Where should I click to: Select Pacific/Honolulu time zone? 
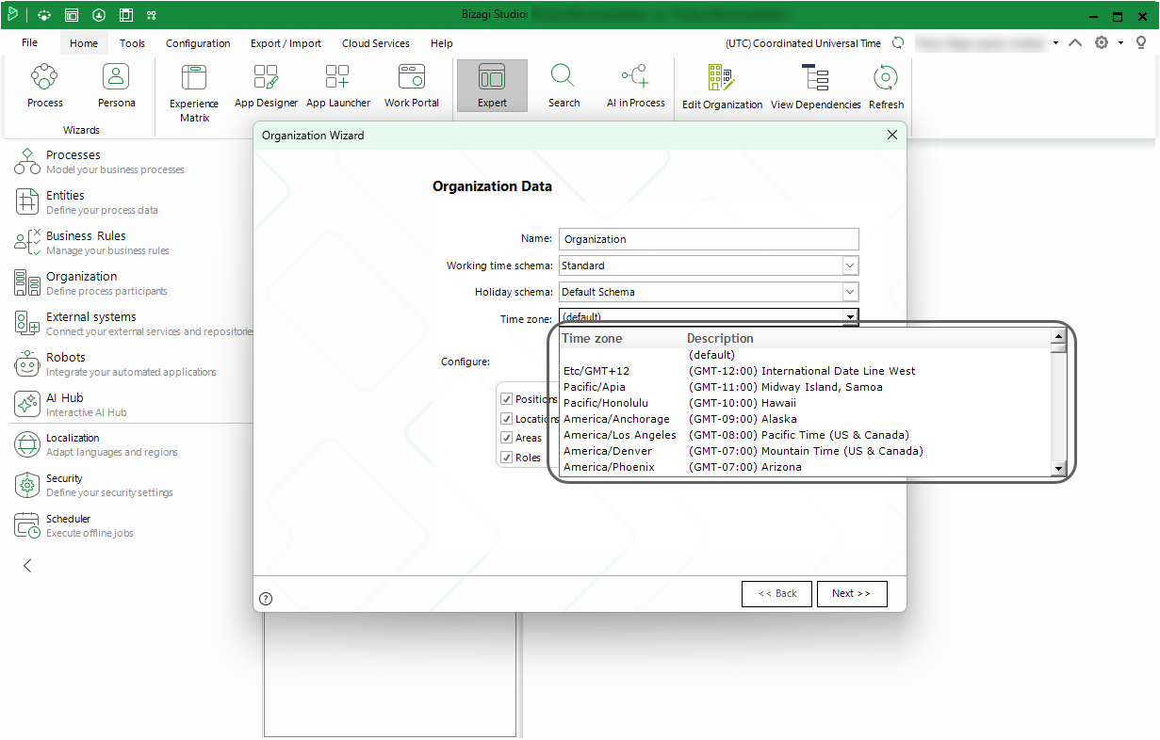(806, 403)
